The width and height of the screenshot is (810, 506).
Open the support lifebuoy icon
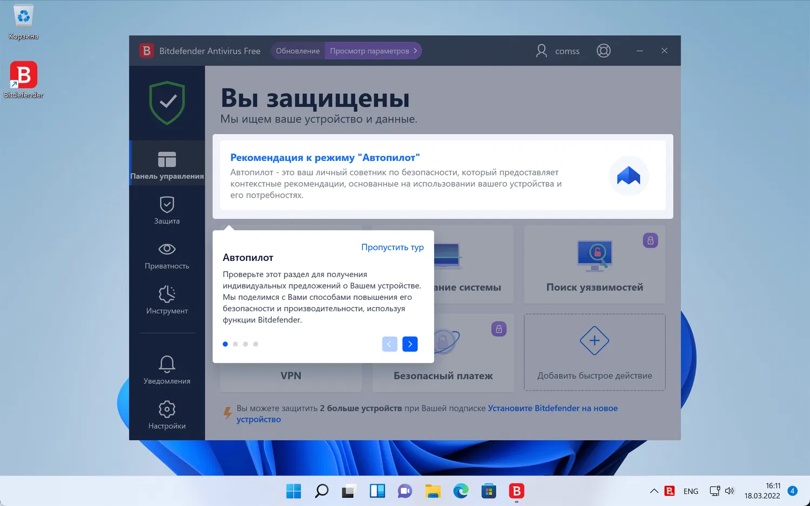coord(604,51)
